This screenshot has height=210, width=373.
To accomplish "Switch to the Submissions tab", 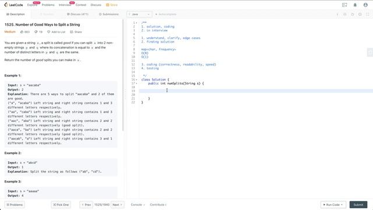I will coord(109,14).
